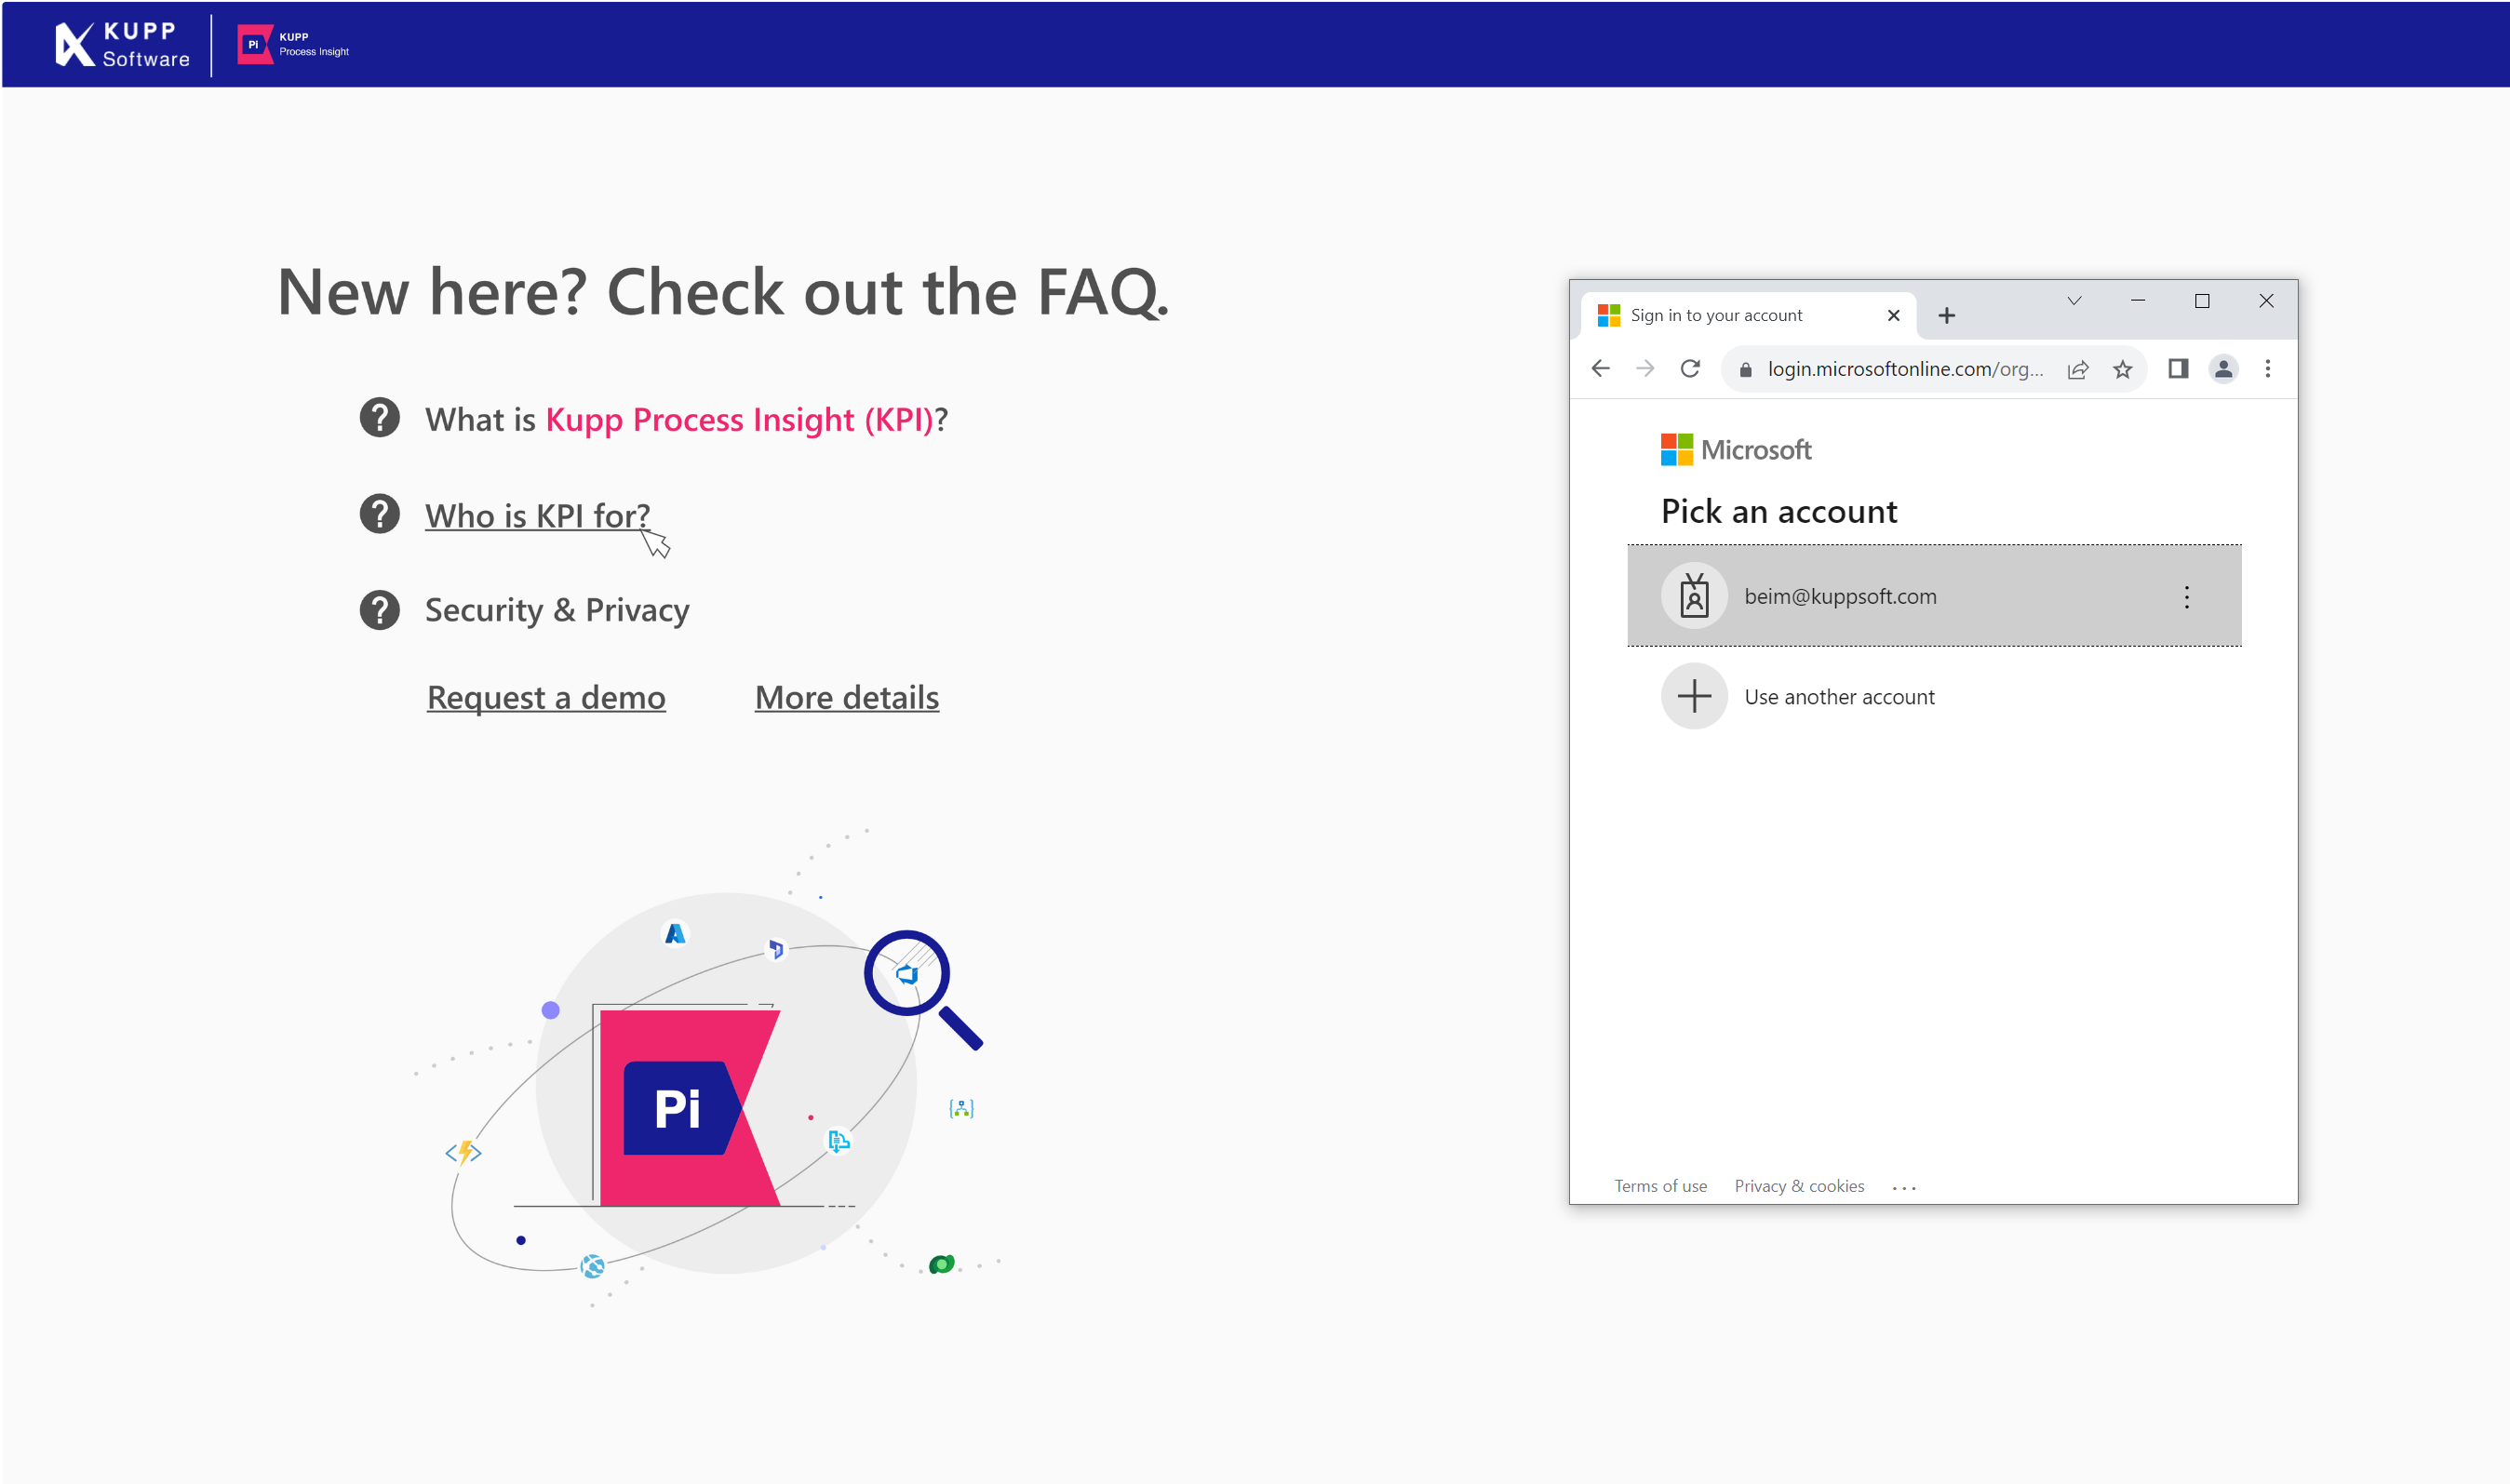This screenshot has height=1484, width=2510.
Task: Open Terms of use link
Action: pyautogui.click(x=1660, y=1186)
